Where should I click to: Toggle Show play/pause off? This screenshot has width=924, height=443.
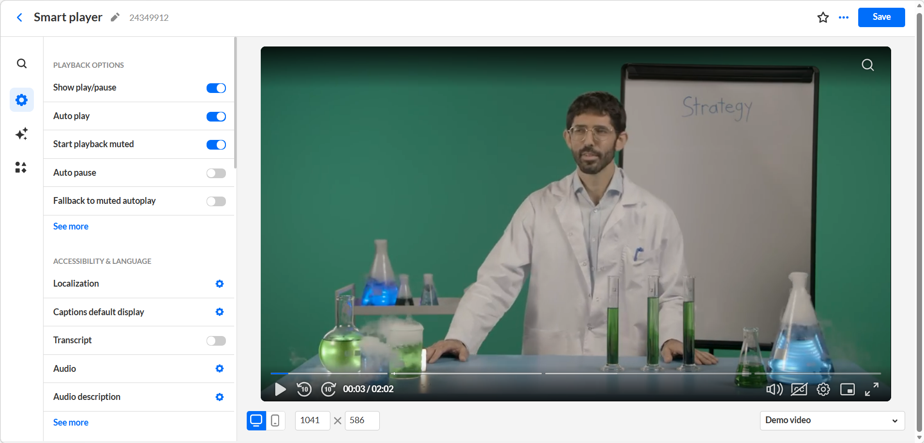[216, 88]
